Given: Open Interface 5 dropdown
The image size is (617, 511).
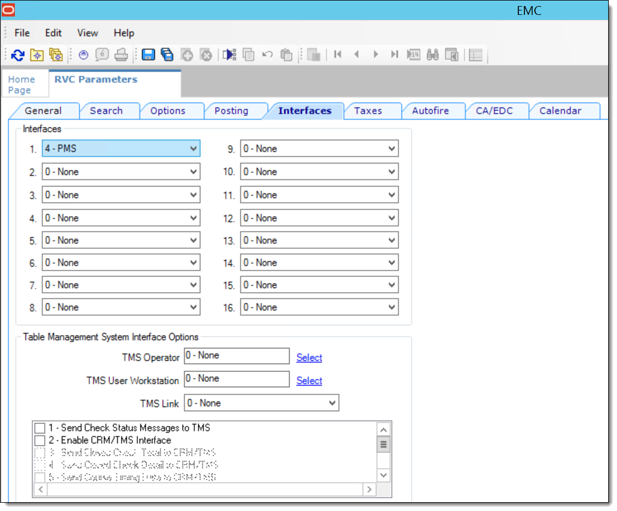Looking at the screenshot, I should click(121, 240).
